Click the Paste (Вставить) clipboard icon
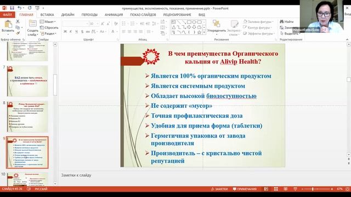The width and height of the screenshot is (351, 197). pyautogui.click(x=8, y=24)
